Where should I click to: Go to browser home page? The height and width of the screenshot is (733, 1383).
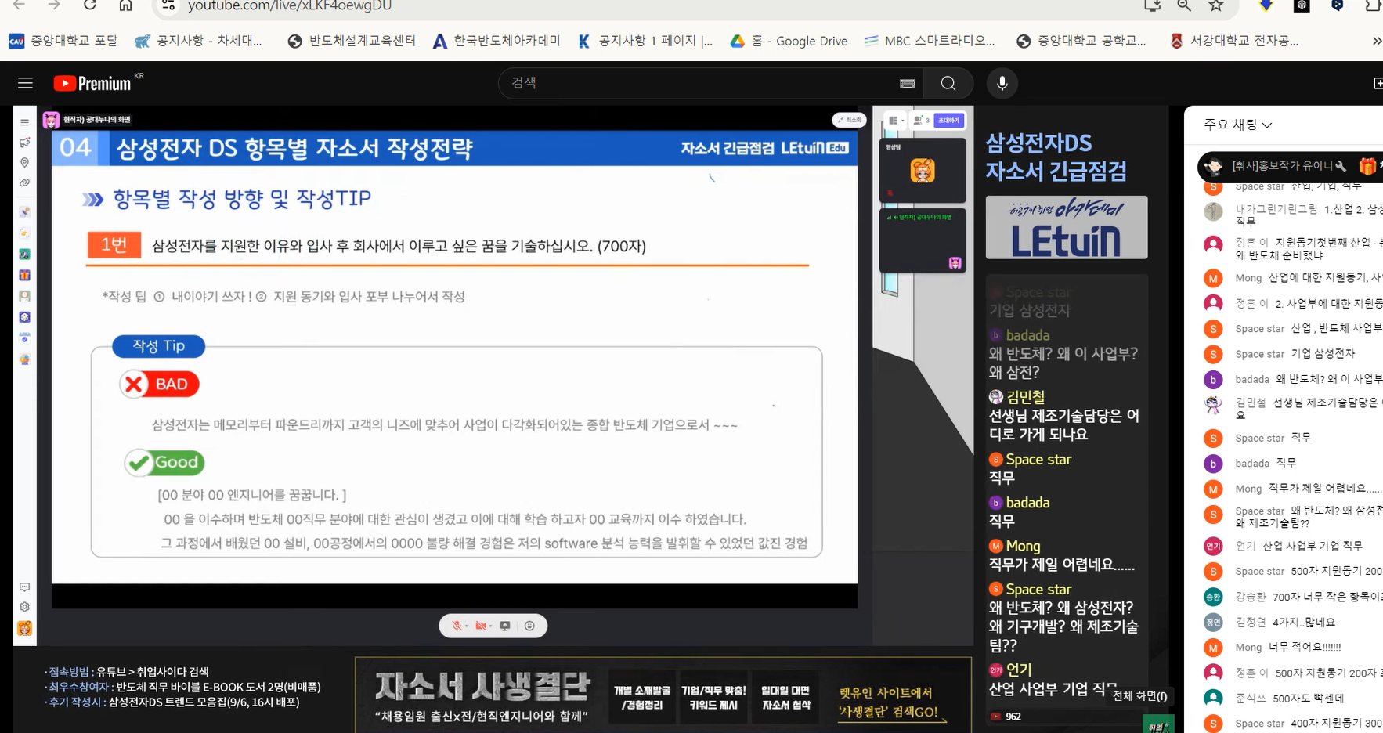[125, 5]
